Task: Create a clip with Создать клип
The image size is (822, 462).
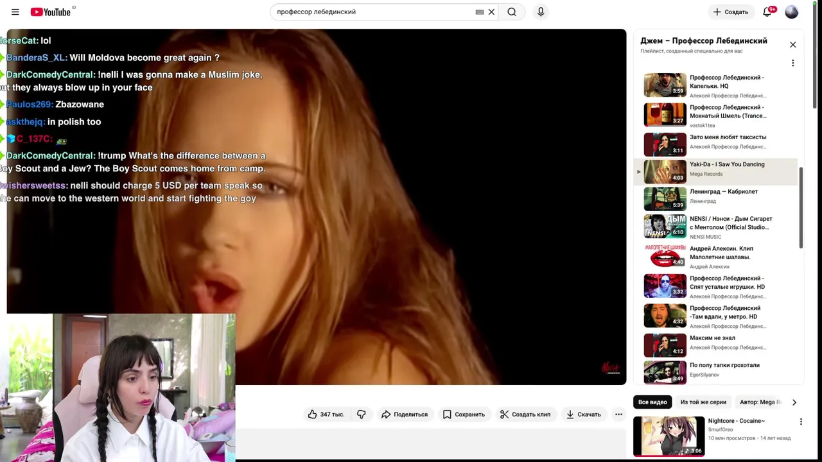Action: click(x=525, y=415)
